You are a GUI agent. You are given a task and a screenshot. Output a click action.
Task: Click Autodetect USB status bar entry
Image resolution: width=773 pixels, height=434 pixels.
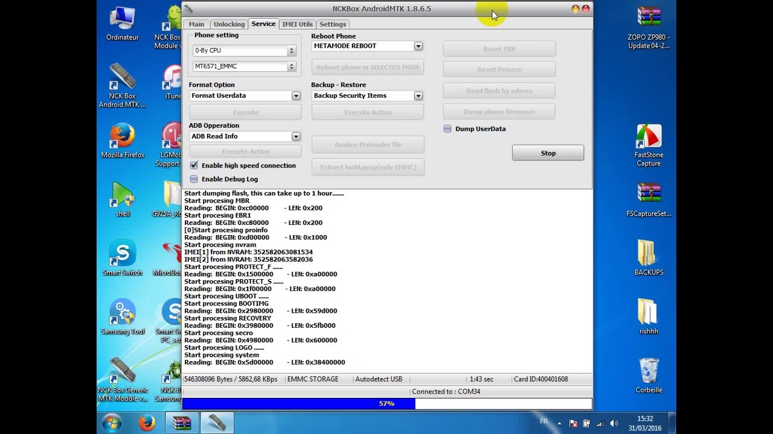[379, 379]
